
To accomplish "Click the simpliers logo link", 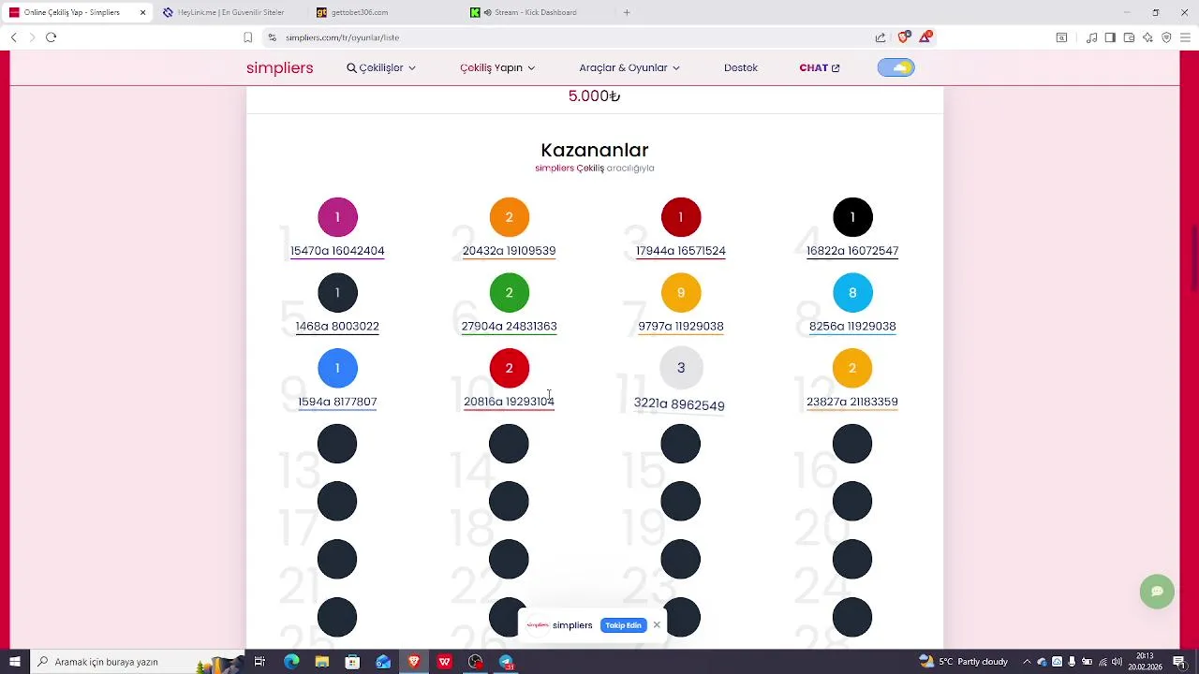I will [x=280, y=67].
